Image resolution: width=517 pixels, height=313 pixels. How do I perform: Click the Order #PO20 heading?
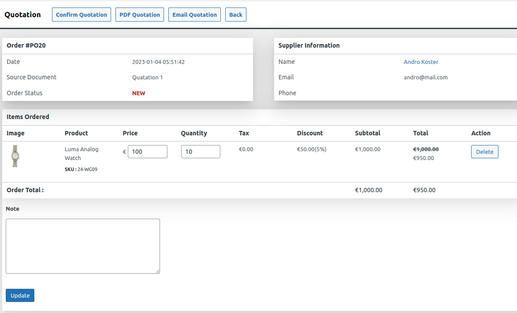pyautogui.click(x=26, y=45)
